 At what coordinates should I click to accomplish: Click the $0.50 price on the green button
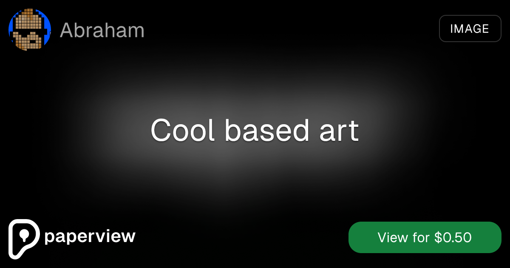453,237
